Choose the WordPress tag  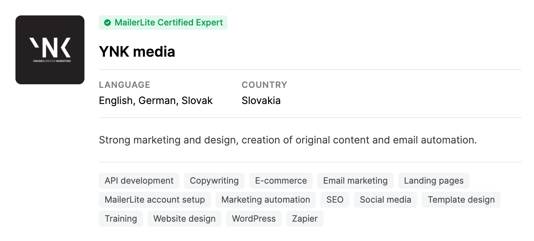tap(254, 219)
